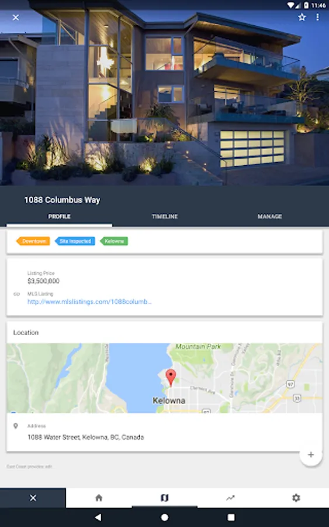Open the Manage tab
The width and height of the screenshot is (329, 527).
point(269,217)
